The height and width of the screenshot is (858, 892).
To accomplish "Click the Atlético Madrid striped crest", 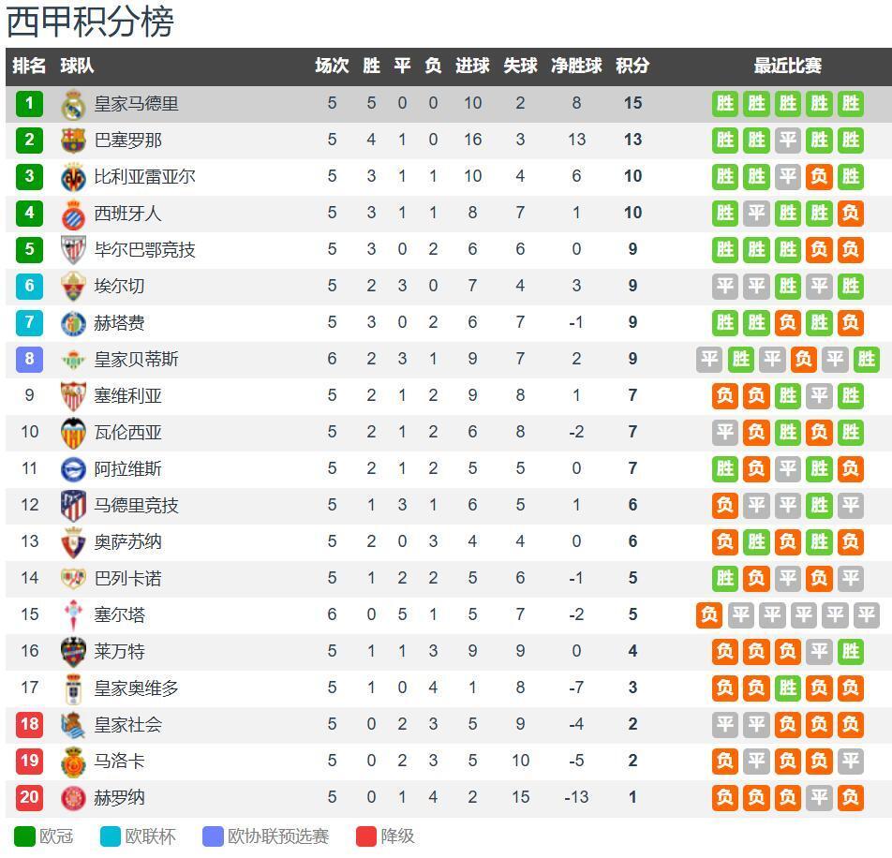I will (73, 506).
